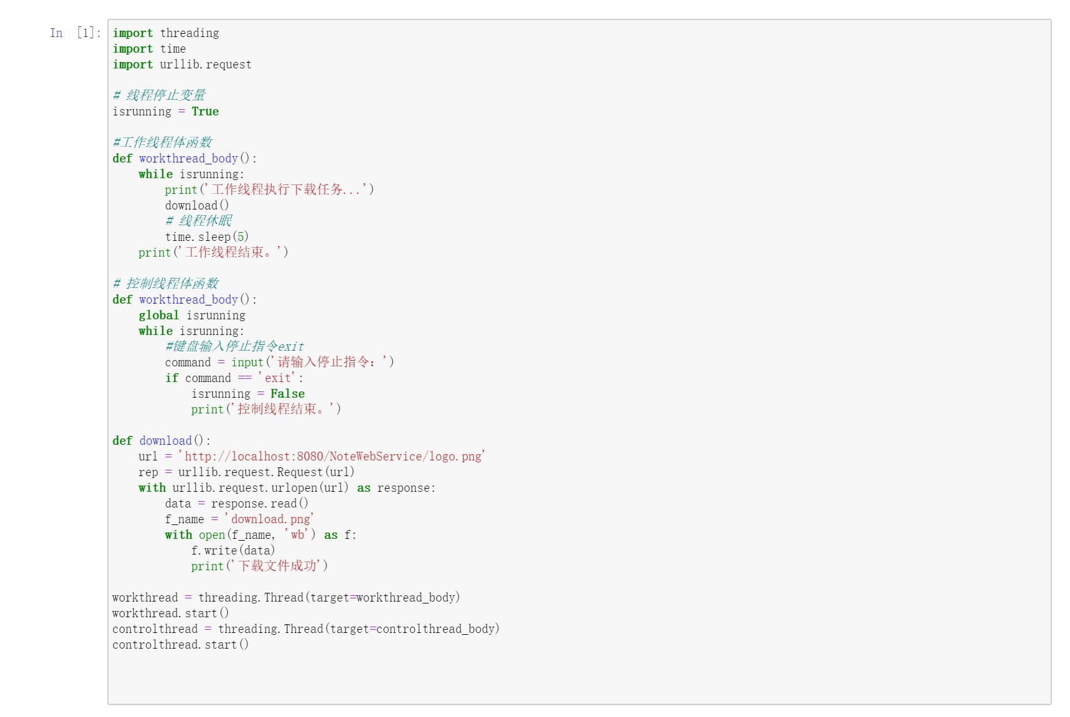Click the In [1]: cell prompt
The height and width of the screenshot is (717, 1070).
coord(75,33)
